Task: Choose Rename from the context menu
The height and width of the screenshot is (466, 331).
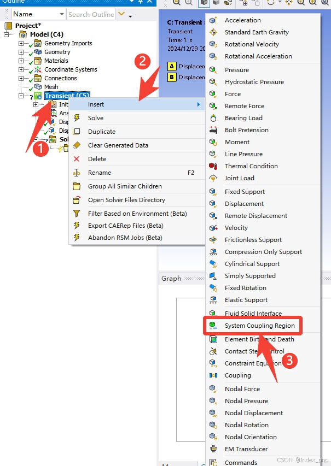Action: 137,173
